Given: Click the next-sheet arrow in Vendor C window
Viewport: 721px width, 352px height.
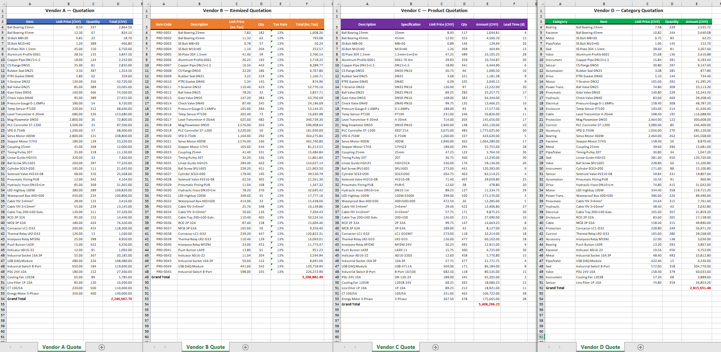Looking at the screenshot, I should (356, 347).
